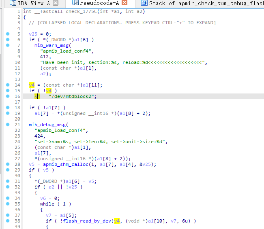Toggle breakpoint dot on line 16

point(8,96)
